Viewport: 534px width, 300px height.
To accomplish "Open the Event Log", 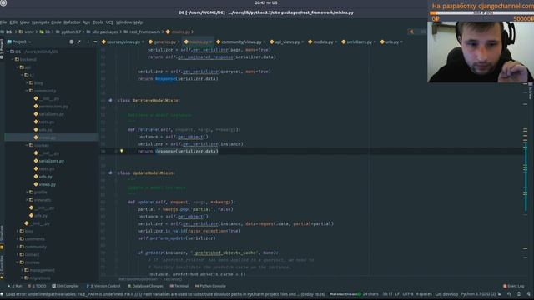I will point(514,286).
